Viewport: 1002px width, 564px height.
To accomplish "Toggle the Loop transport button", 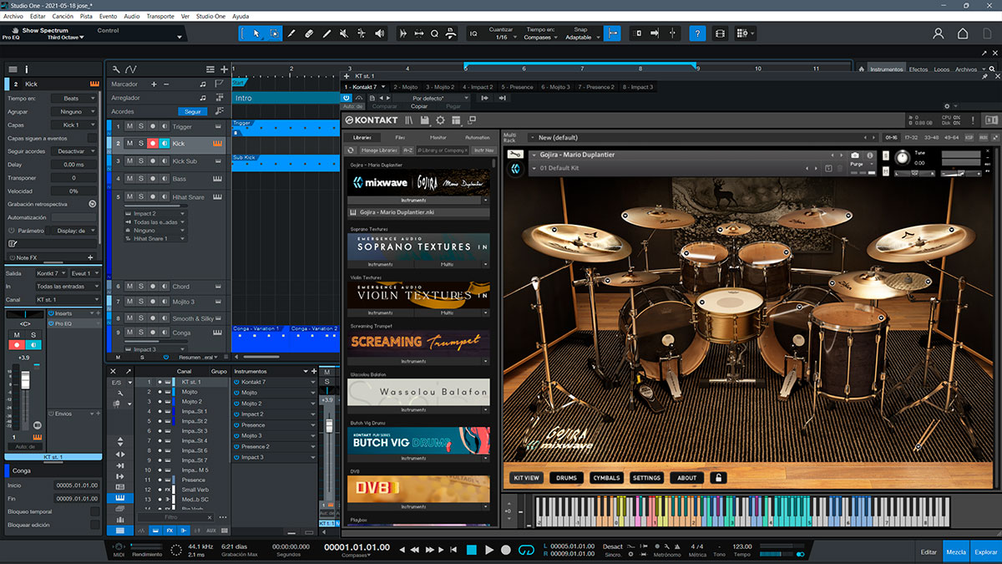I will click(526, 550).
